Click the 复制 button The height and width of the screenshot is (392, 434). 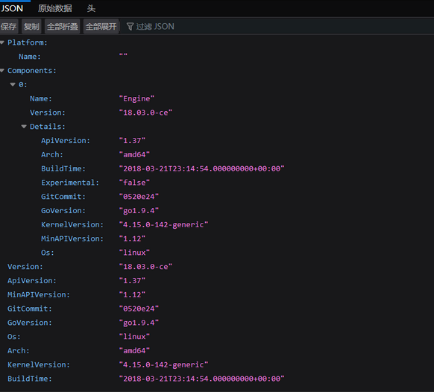31,26
